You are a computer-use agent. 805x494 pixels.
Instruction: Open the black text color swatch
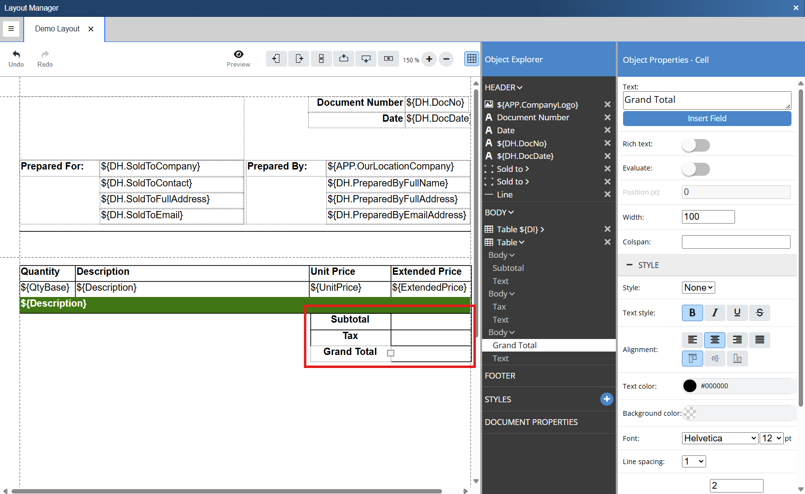[x=690, y=386]
